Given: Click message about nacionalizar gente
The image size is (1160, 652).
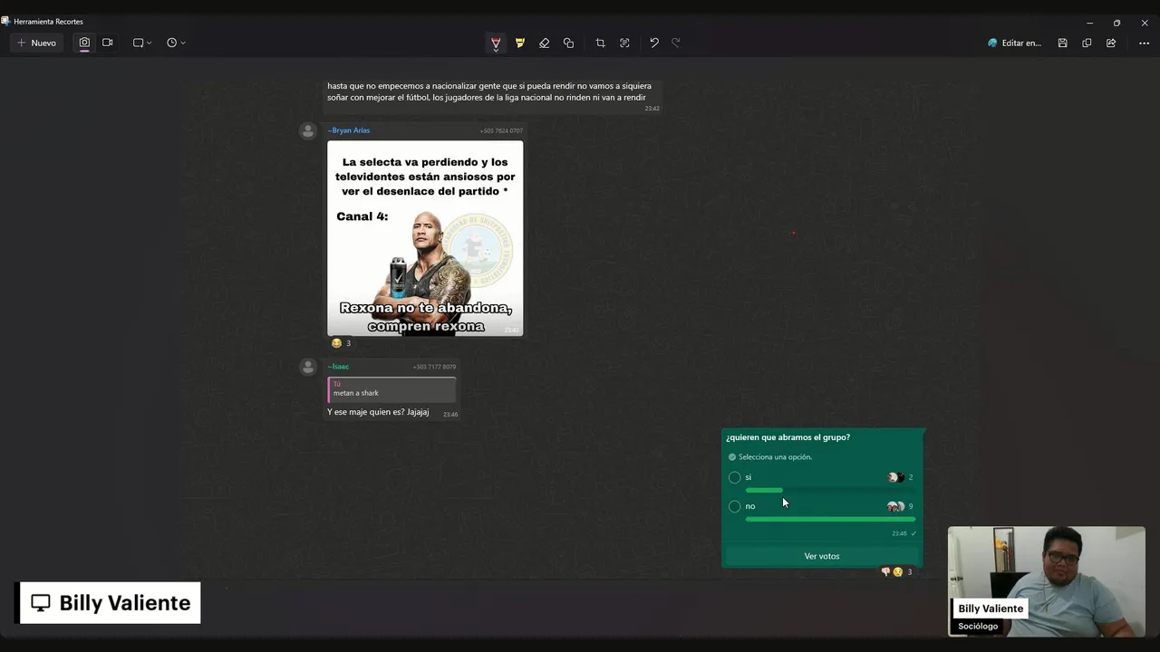Looking at the screenshot, I should coord(489,91).
